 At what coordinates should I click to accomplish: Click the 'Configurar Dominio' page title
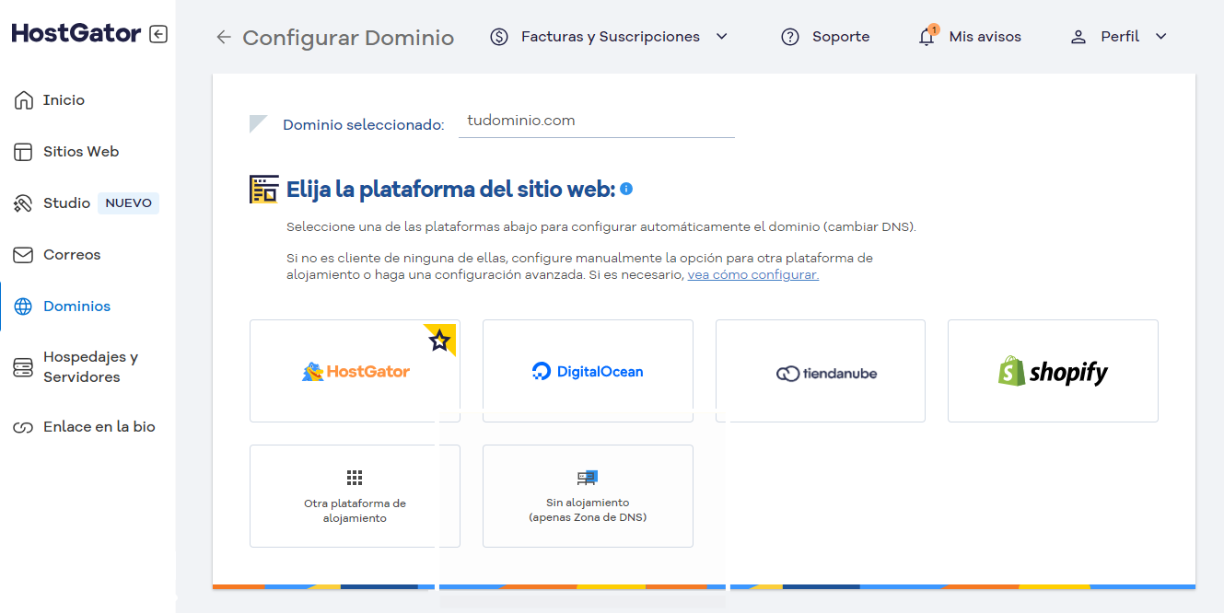(x=348, y=38)
